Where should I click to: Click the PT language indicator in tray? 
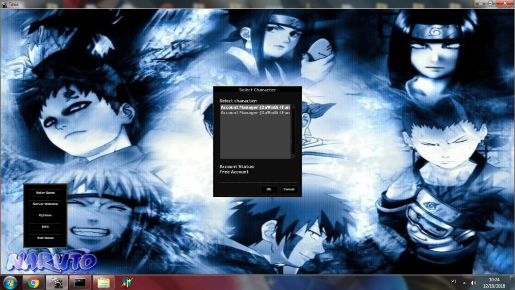tap(454, 282)
